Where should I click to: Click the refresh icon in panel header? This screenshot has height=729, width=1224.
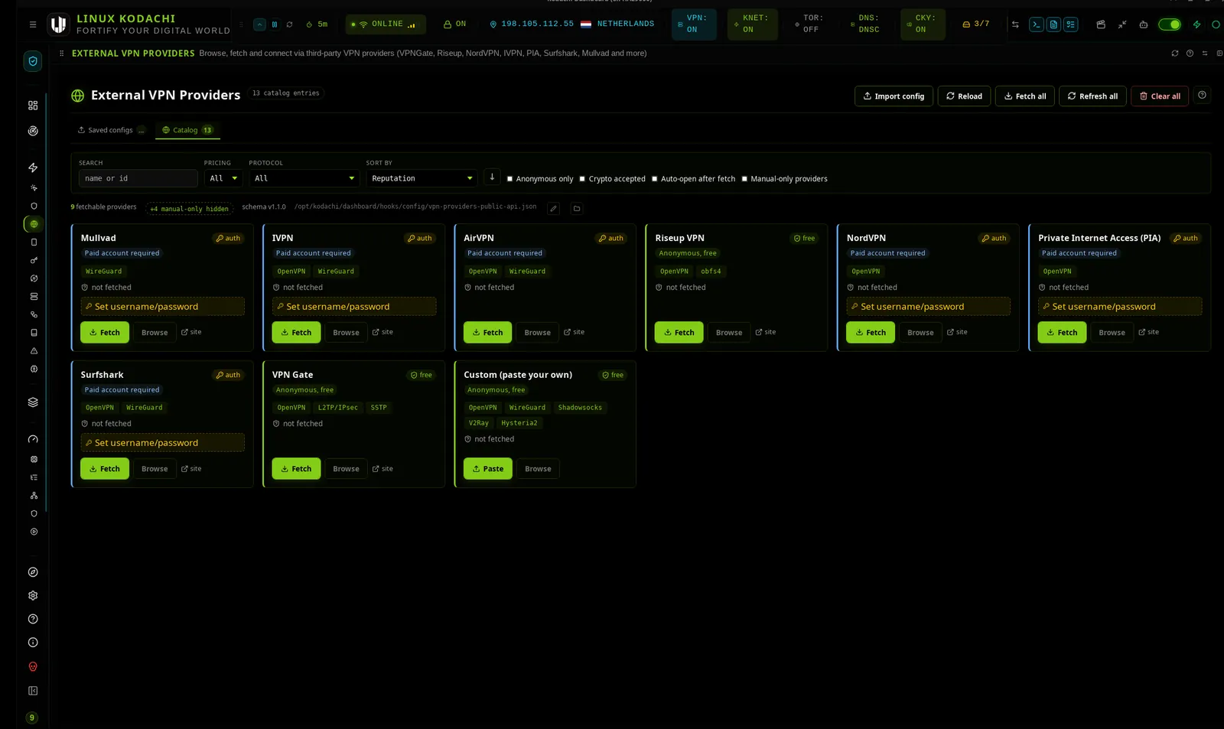(1175, 54)
